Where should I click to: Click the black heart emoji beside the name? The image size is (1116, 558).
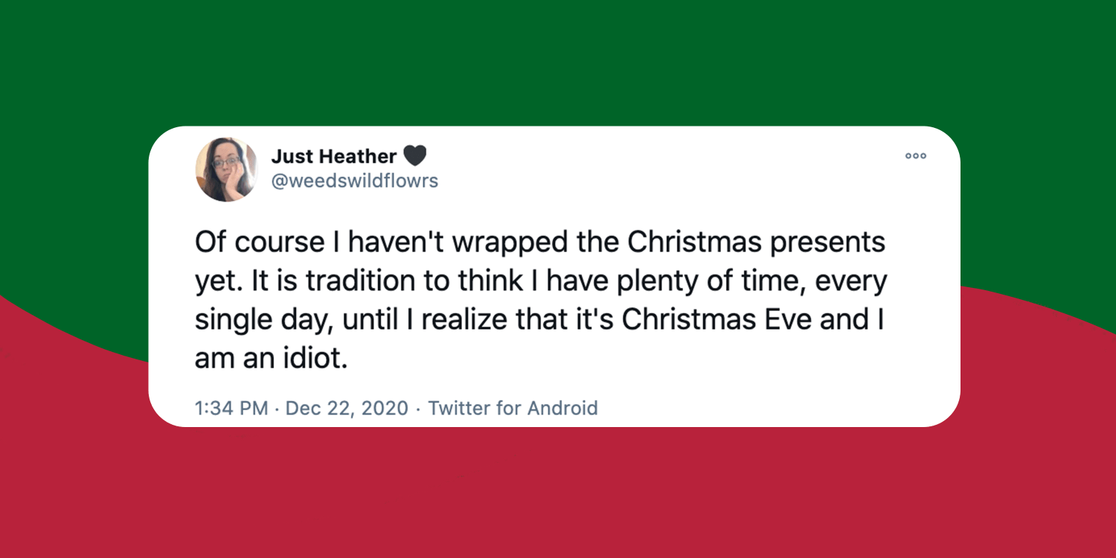(415, 156)
